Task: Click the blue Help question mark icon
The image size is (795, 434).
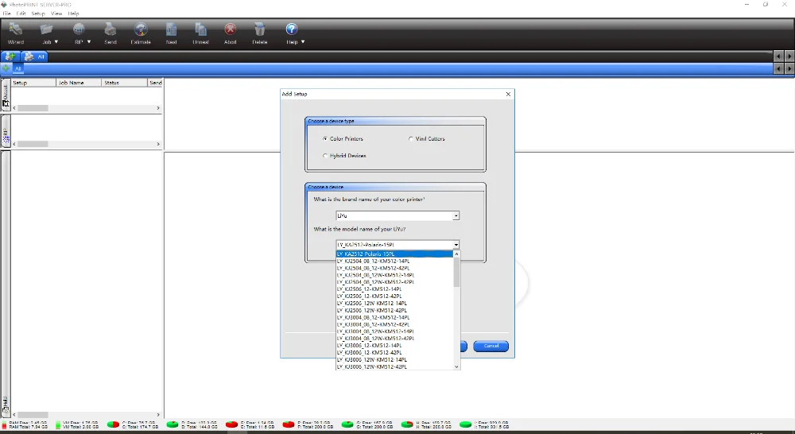Action: pyautogui.click(x=292, y=29)
